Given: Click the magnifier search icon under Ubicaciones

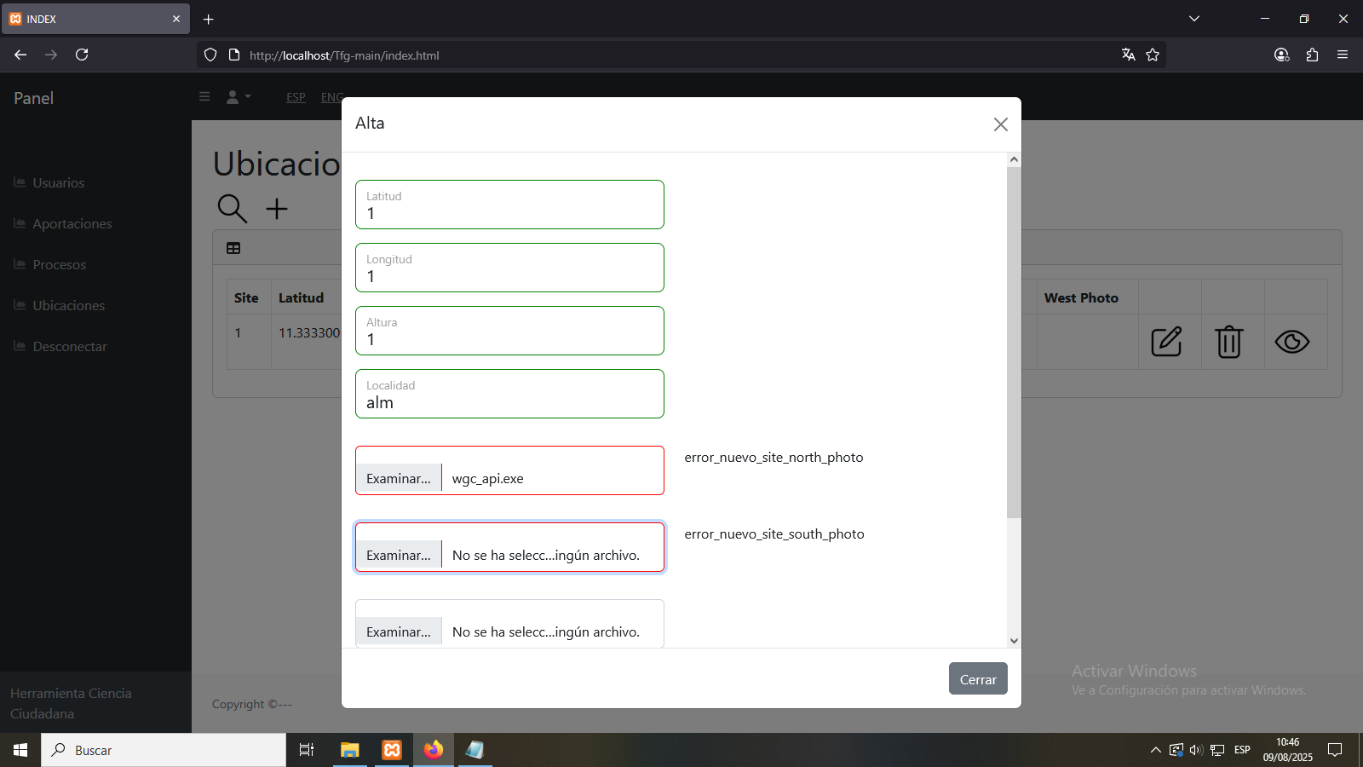Looking at the screenshot, I should tap(232, 208).
